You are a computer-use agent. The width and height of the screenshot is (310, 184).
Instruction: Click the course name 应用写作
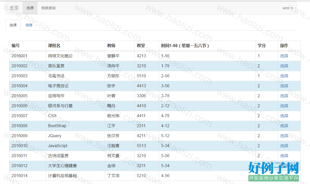[56, 96]
